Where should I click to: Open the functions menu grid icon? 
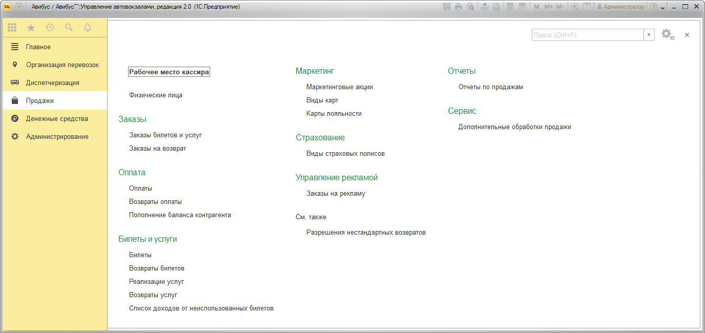(x=12, y=28)
